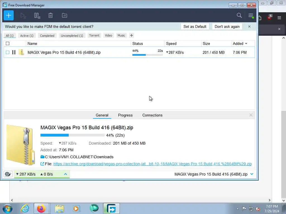This screenshot has height=214, width=286.
Task: Select the Music filter tab
Action: (121, 35)
